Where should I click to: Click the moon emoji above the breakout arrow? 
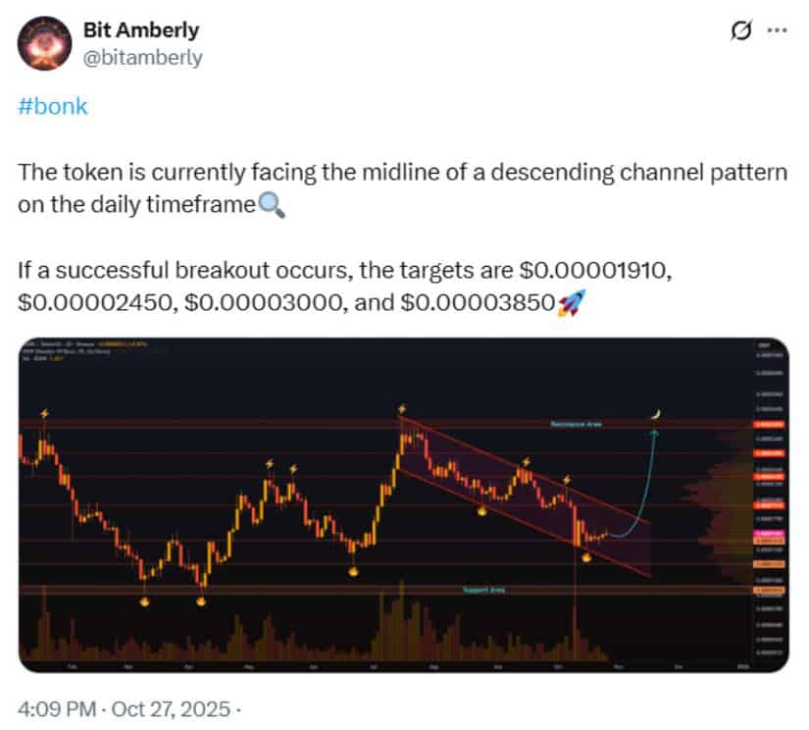point(655,414)
